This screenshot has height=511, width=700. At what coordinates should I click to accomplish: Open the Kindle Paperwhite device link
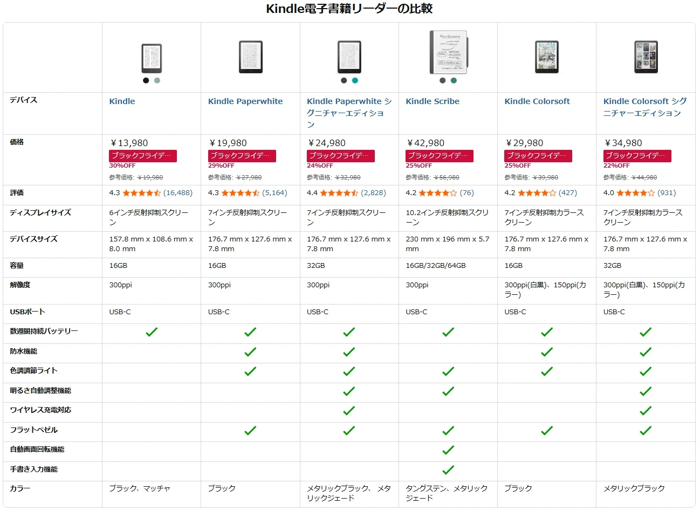[245, 101]
